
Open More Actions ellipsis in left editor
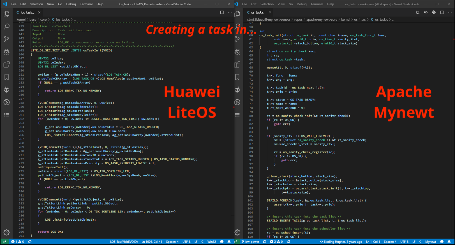point(230,12)
